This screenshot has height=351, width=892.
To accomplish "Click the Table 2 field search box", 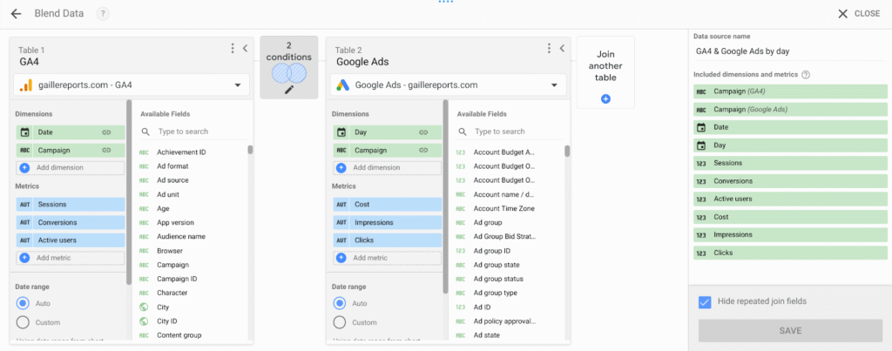I will (514, 132).
